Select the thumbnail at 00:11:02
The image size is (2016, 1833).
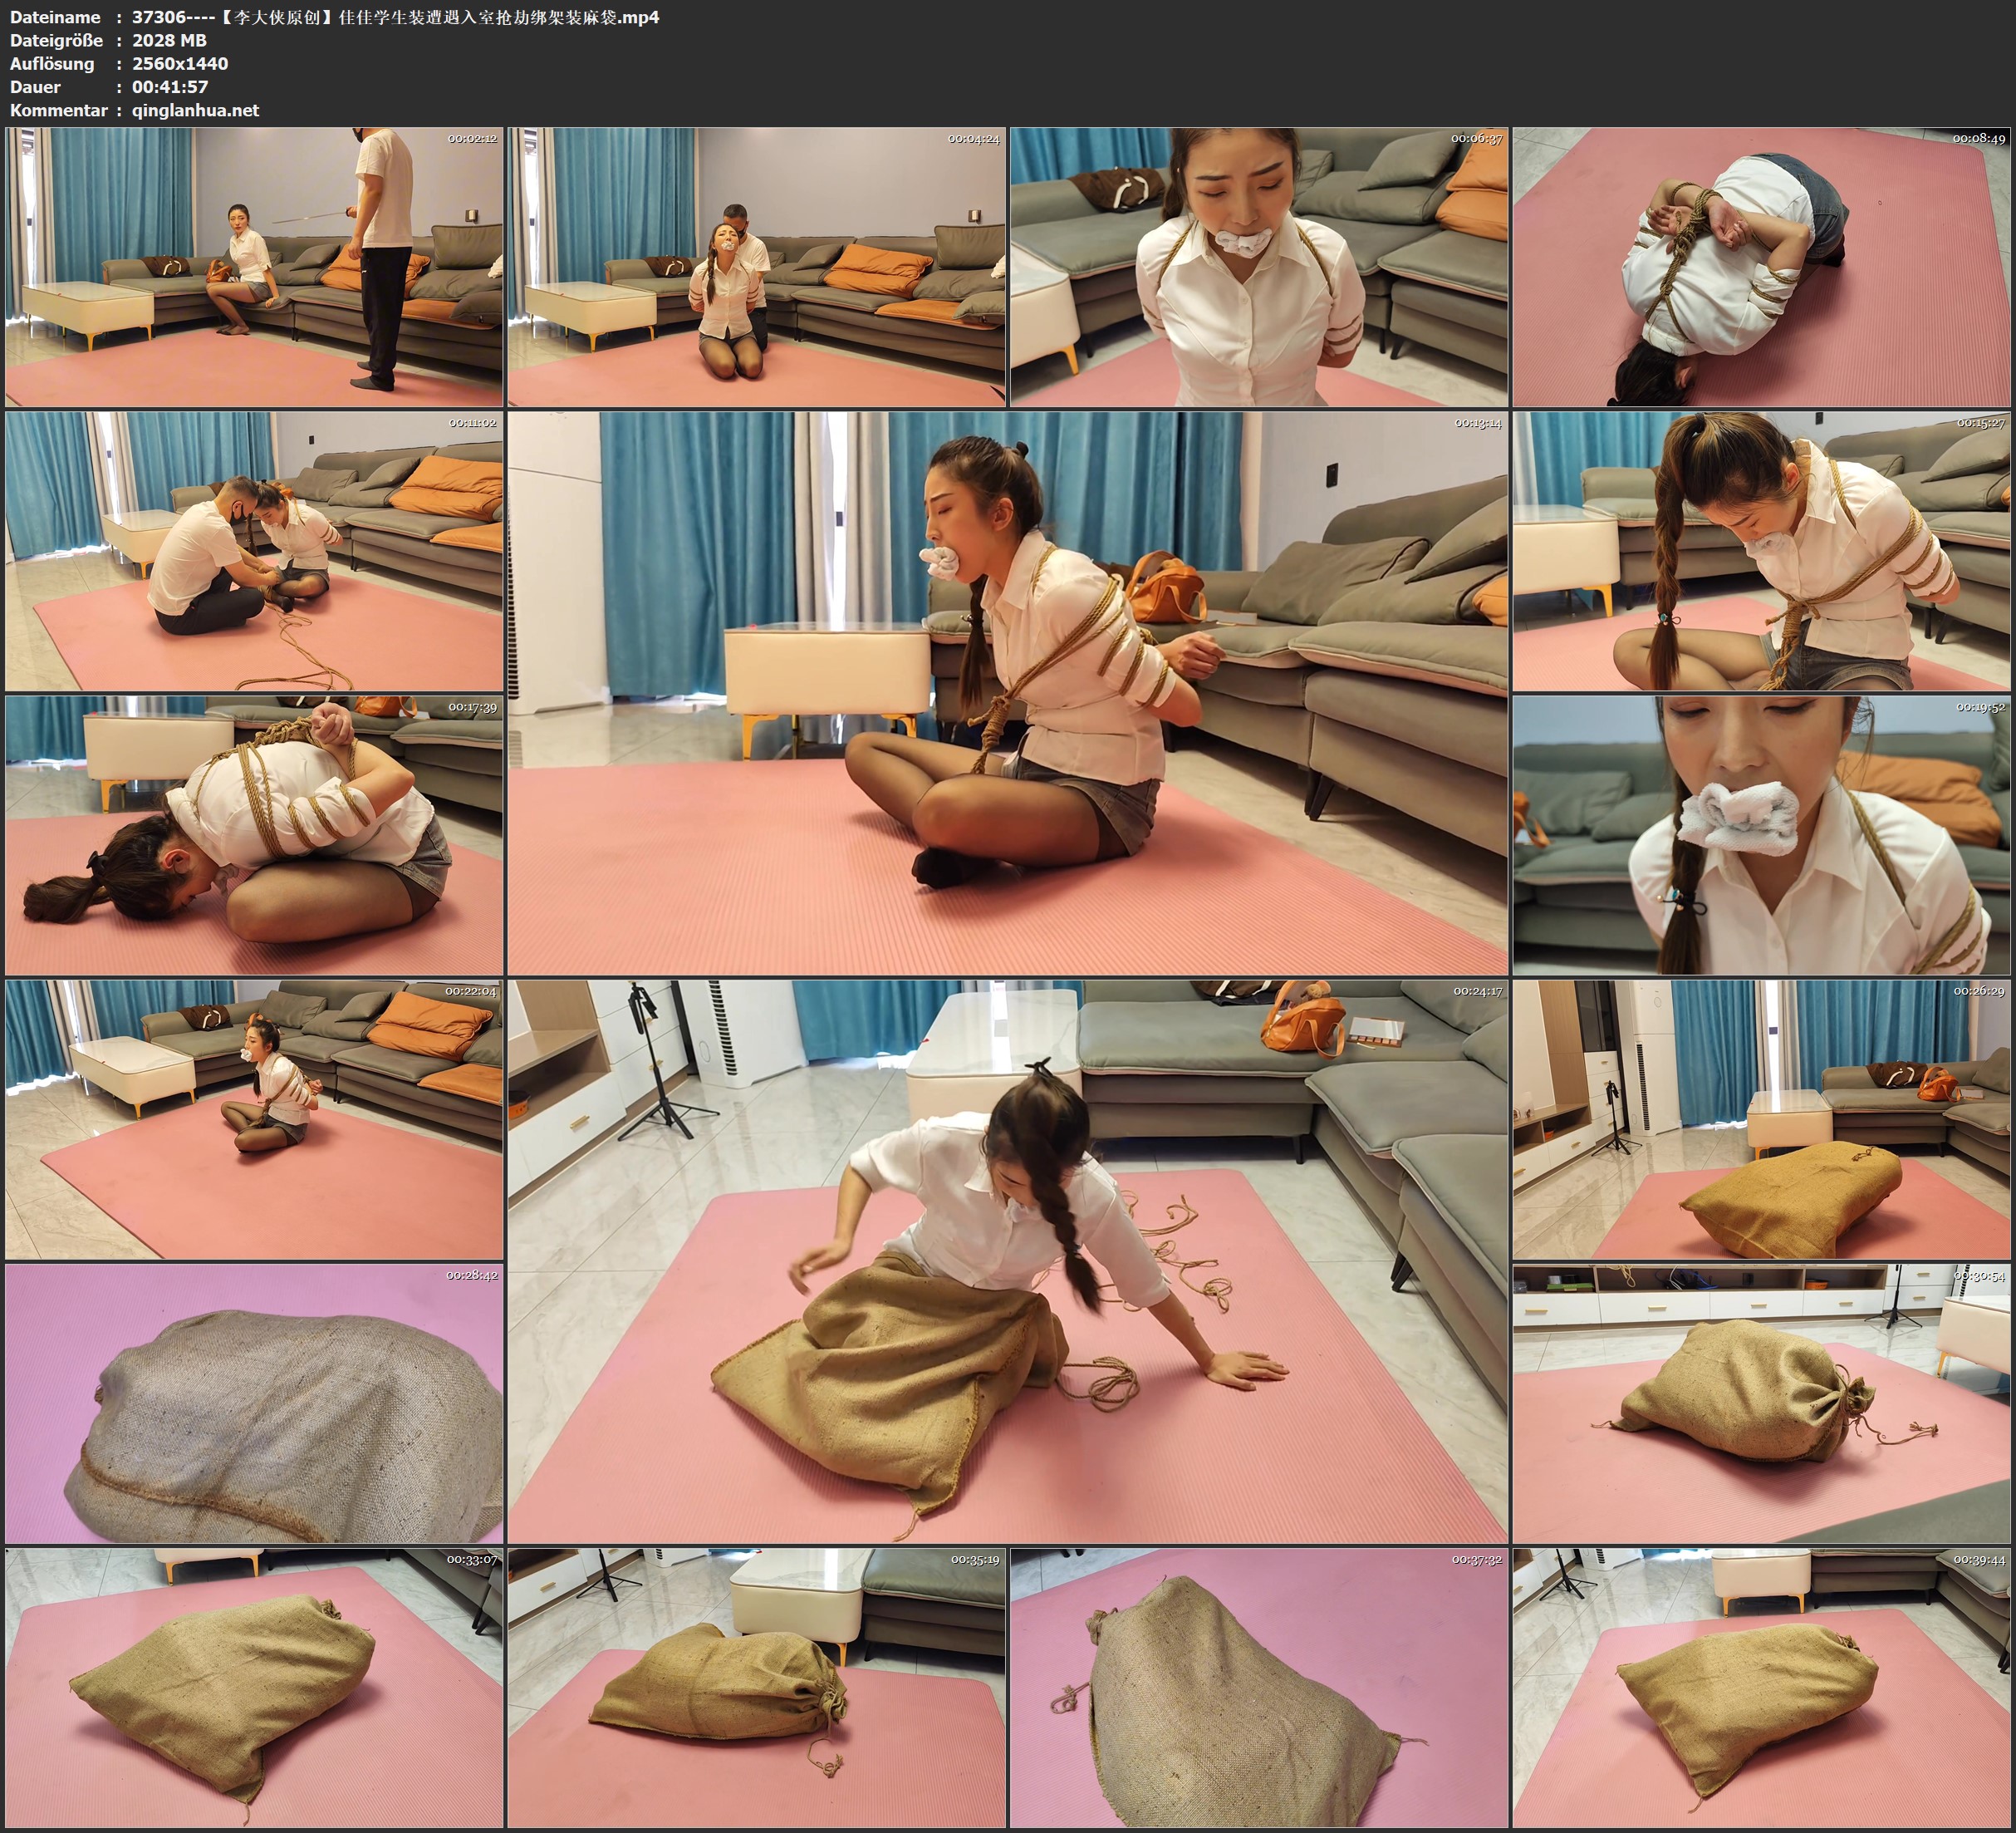[254, 550]
